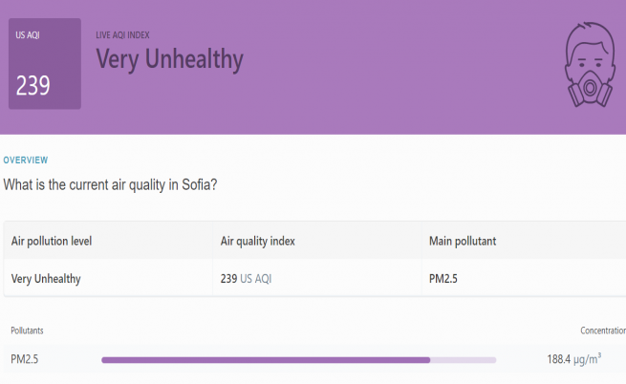
Task: Click the PM2.5 purple concentration bar
Action: pos(266,360)
